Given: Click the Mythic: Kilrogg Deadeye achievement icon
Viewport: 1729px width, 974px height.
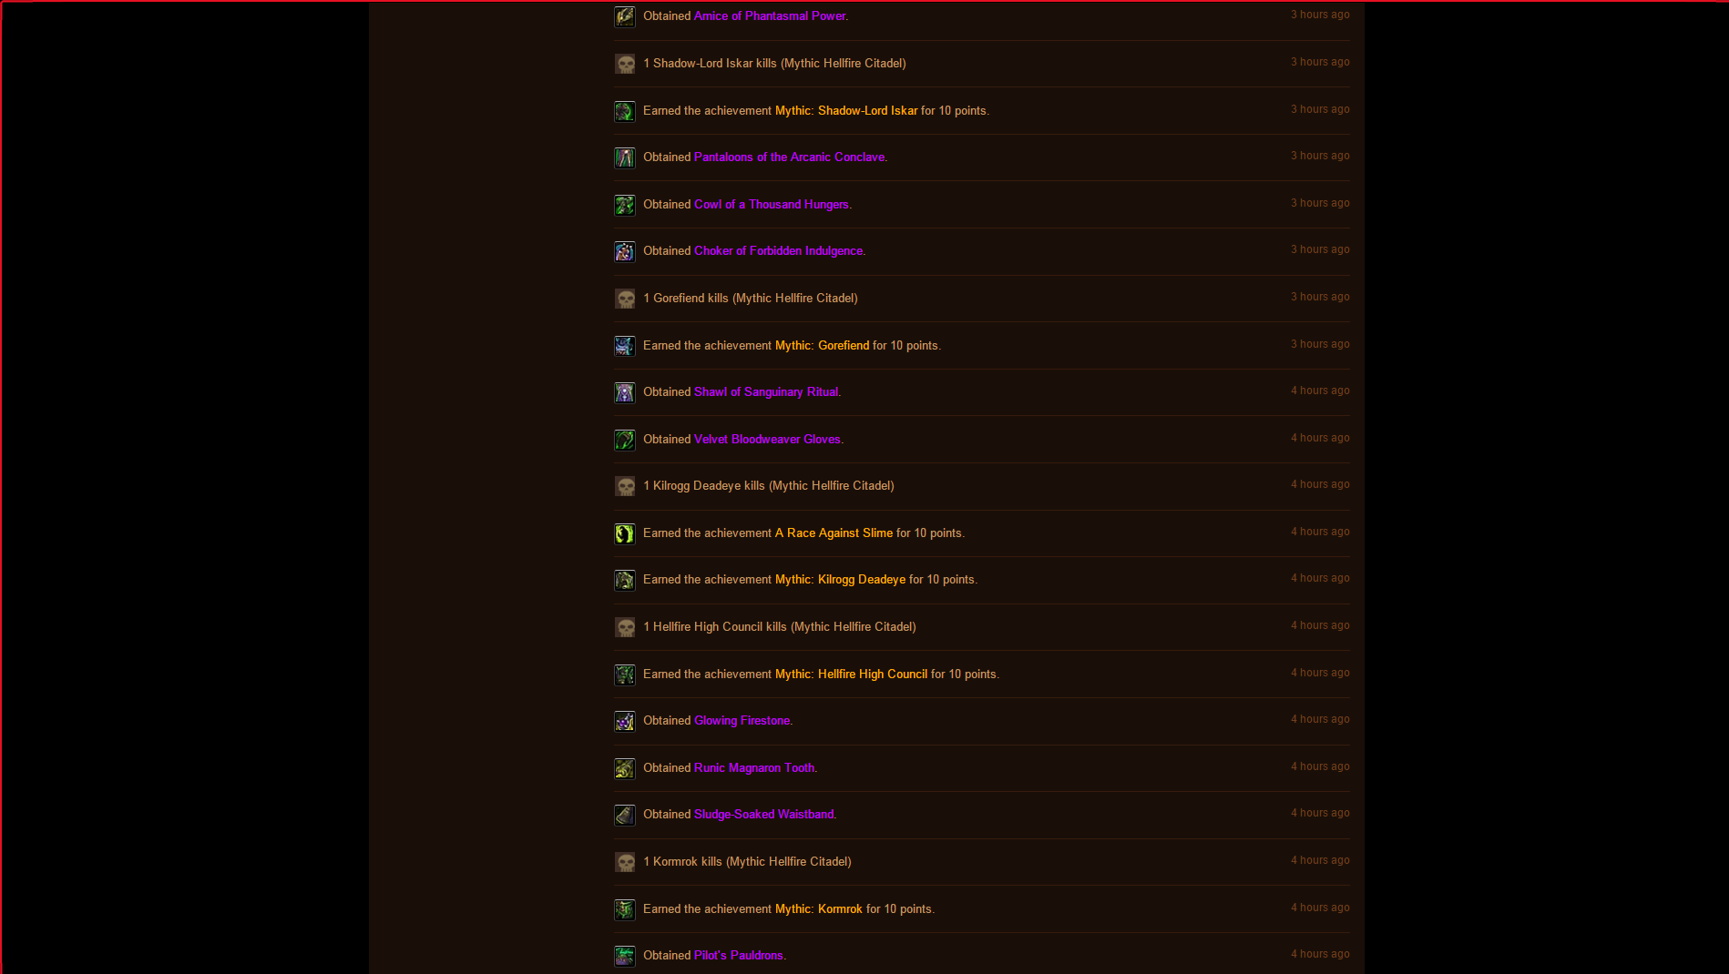Looking at the screenshot, I should tap(625, 580).
